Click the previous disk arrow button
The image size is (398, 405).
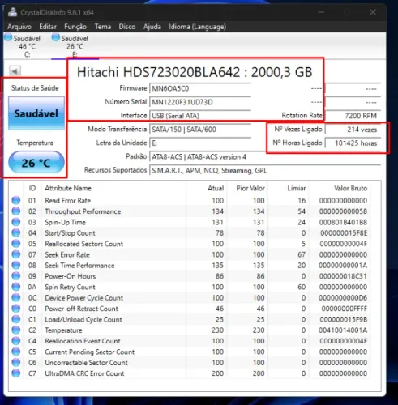click(15, 71)
